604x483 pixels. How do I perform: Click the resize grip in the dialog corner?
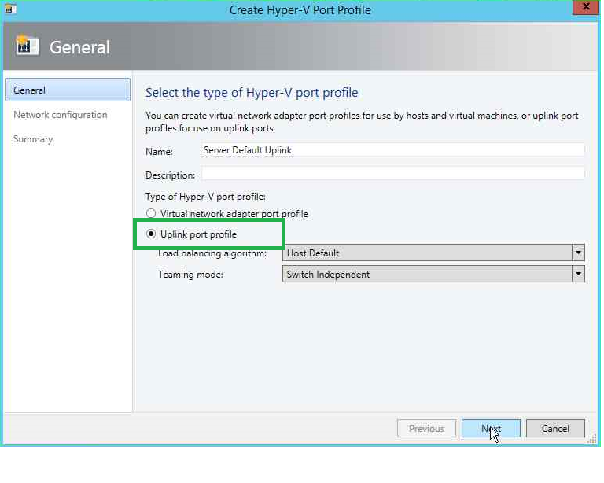[x=592, y=439]
